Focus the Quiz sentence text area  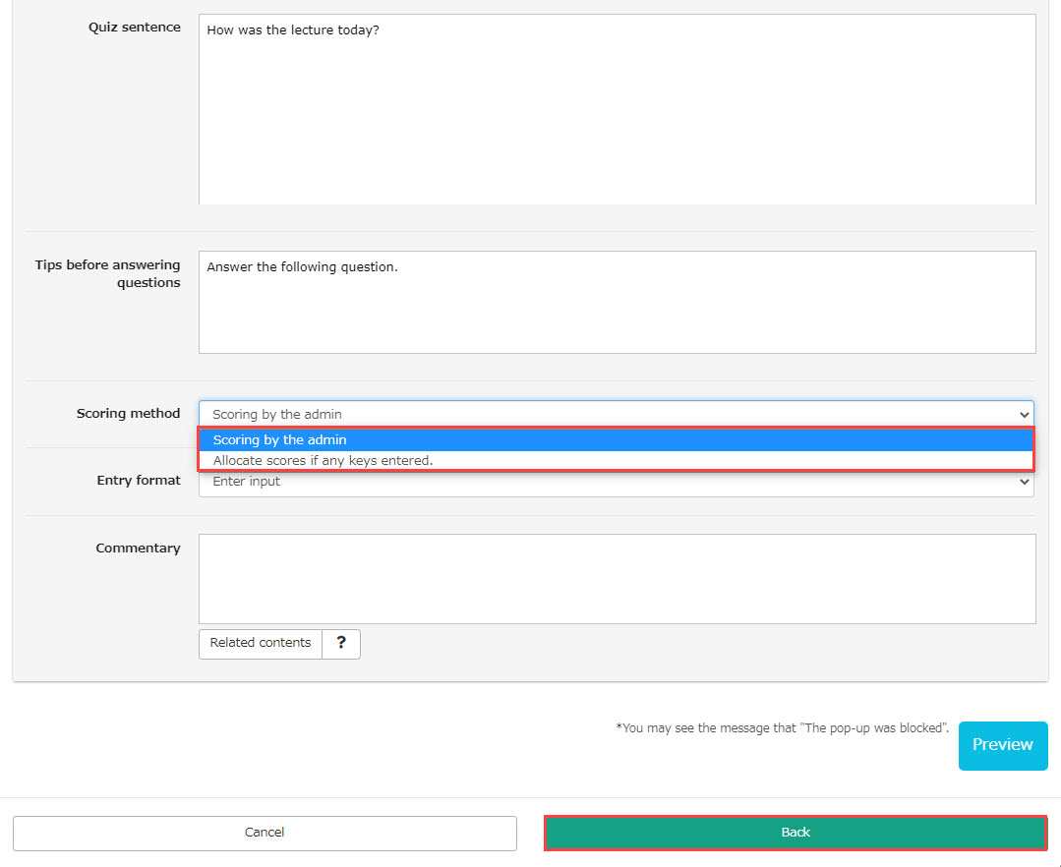617,108
